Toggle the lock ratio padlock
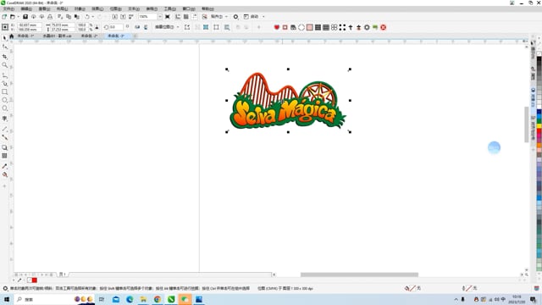 click(x=97, y=27)
